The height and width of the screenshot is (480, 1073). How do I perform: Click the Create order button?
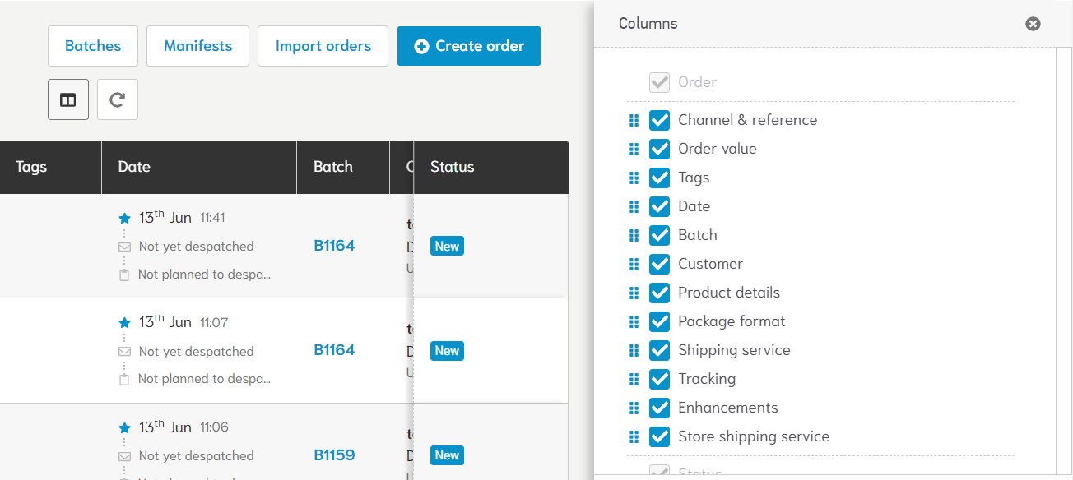click(468, 46)
